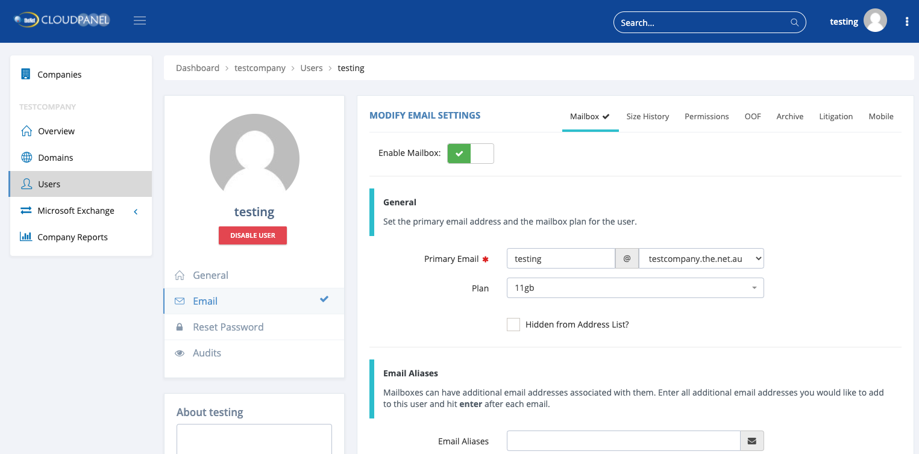
Task: Click the Domains globe icon
Action: 27,157
